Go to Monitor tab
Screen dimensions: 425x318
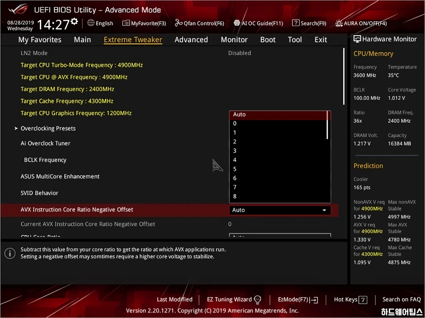coord(234,39)
